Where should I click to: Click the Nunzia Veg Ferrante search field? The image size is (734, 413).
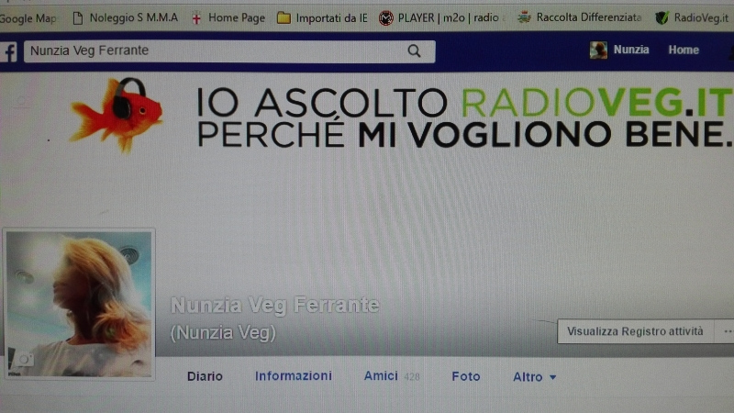click(229, 51)
